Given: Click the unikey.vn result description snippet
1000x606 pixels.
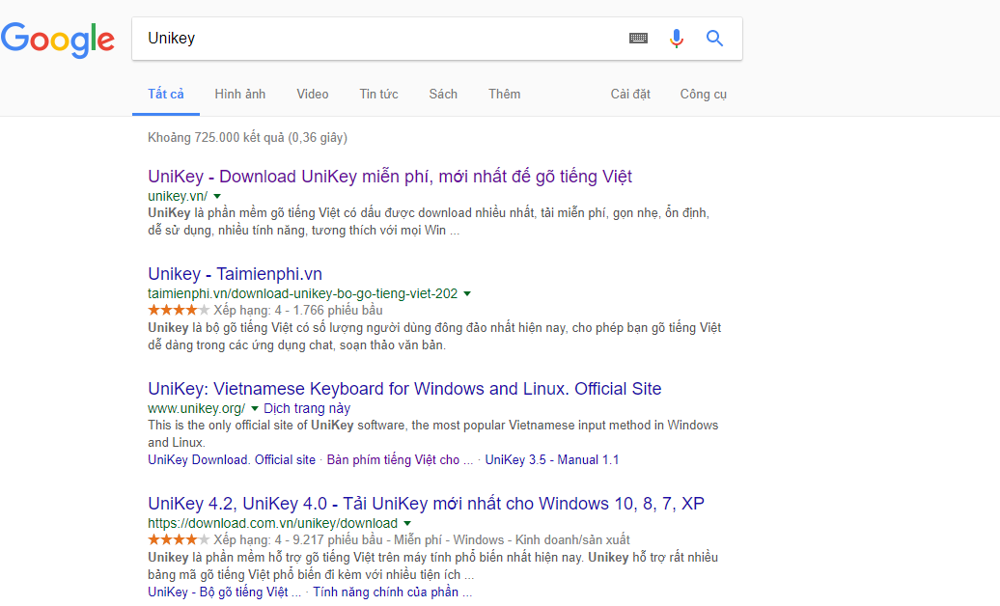Looking at the screenshot, I should [429, 222].
